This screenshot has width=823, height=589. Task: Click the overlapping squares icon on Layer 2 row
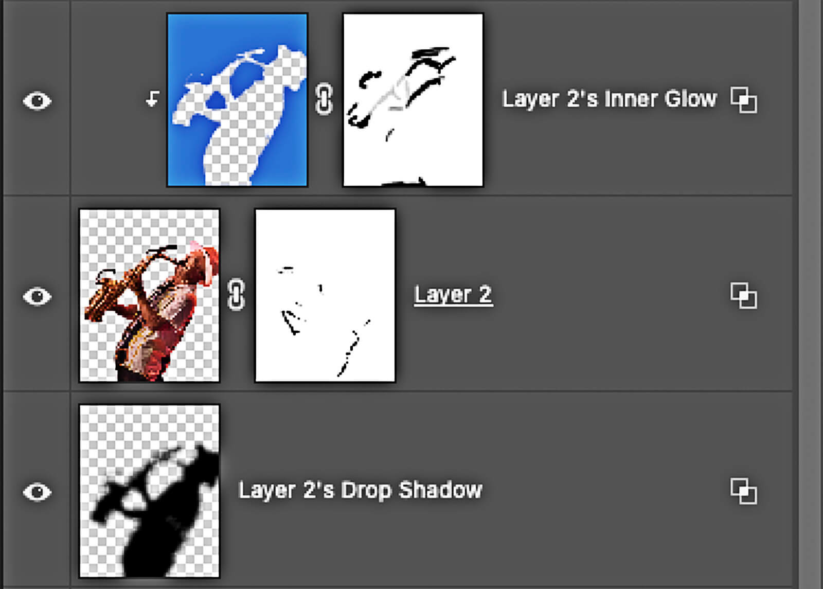[x=744, y=295]
